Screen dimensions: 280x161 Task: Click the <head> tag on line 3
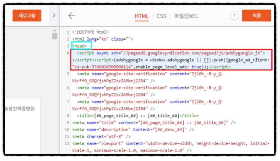click(x=80, y=46)
